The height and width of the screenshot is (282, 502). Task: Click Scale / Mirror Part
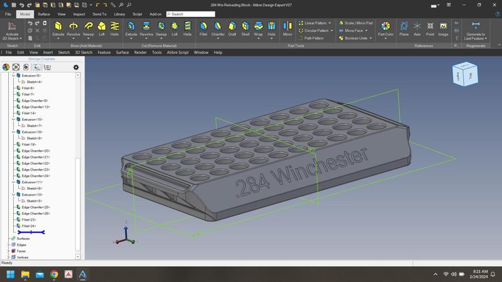click(x=356, y=23)
